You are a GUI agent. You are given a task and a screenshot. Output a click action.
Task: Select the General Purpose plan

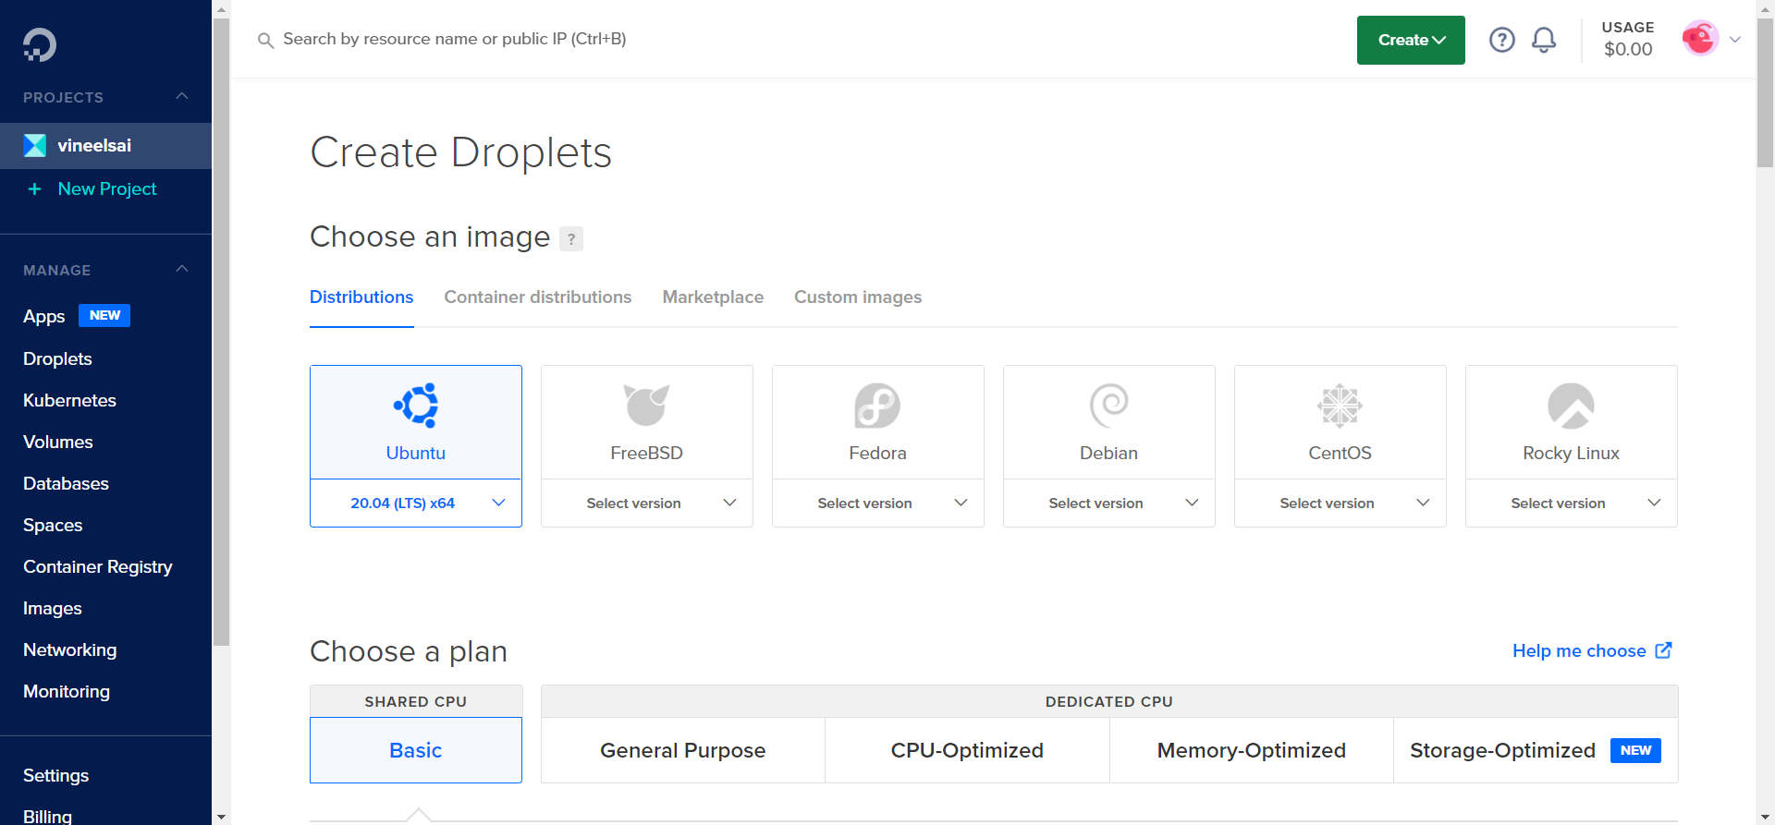click(x=682, y=750)
